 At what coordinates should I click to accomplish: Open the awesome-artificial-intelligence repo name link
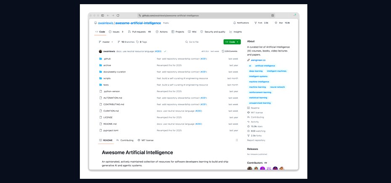(138, 23)
